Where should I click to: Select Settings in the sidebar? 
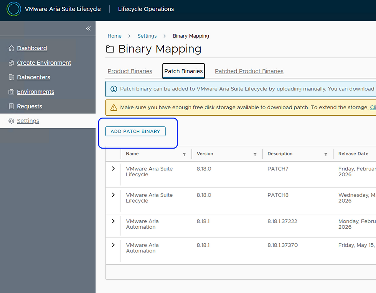pyautogui.click(x=28, y=121)
